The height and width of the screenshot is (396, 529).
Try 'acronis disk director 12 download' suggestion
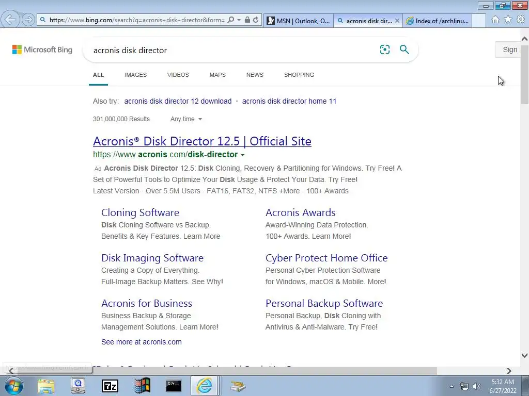tap(178, 101)
